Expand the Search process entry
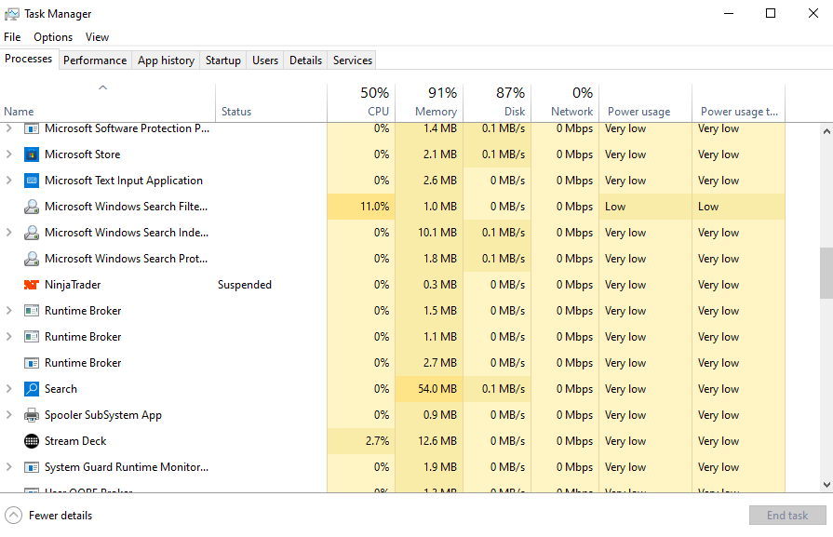 click(9, 388)
